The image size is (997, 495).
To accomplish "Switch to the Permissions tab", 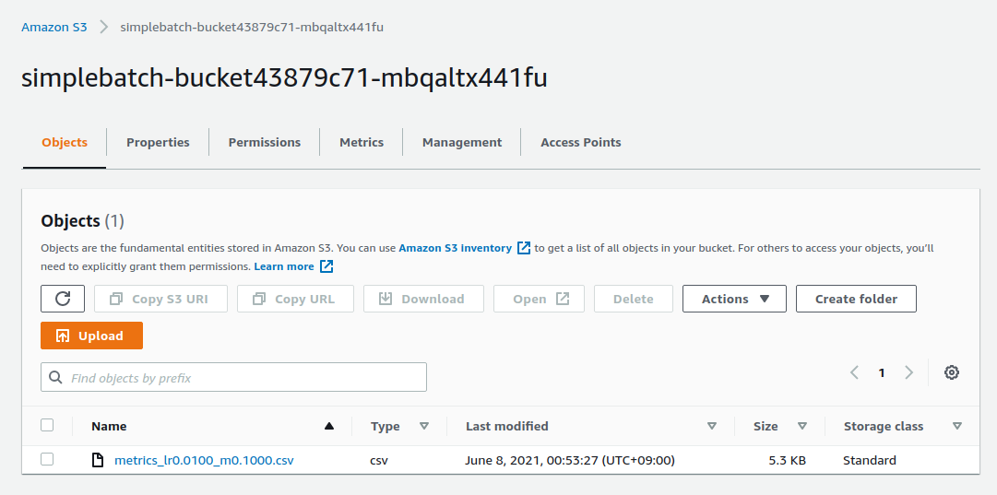I will click(x=265, y=142).
